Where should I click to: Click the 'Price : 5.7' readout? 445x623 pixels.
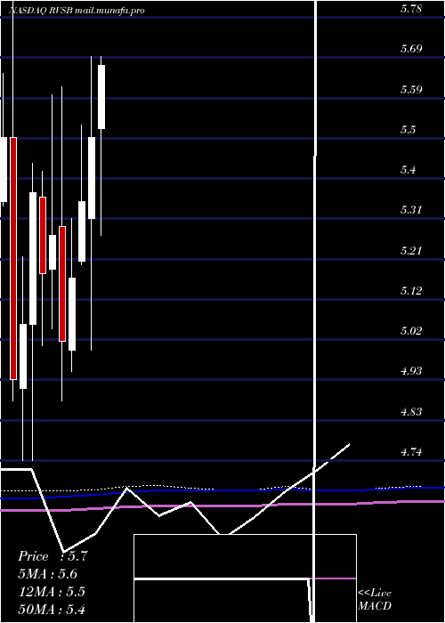53,556
